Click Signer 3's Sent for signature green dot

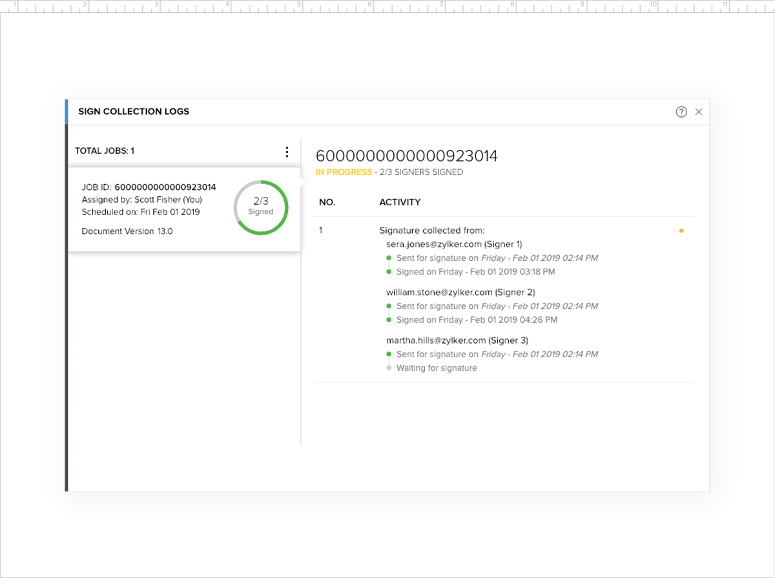click(389, 354)
